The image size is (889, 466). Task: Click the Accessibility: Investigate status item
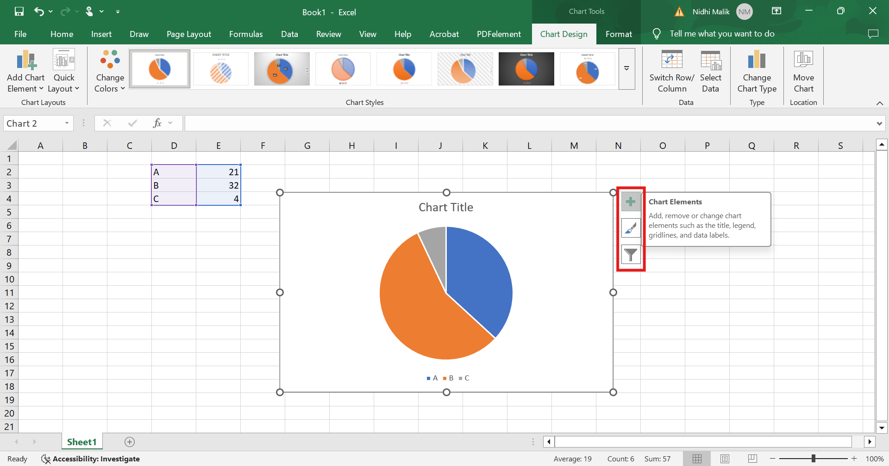91,459
